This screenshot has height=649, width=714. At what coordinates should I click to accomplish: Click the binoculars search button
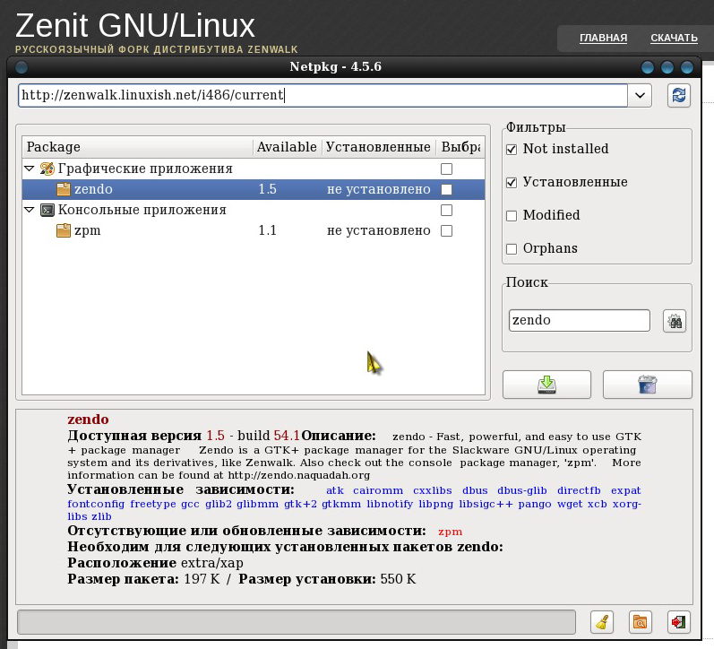675,321
